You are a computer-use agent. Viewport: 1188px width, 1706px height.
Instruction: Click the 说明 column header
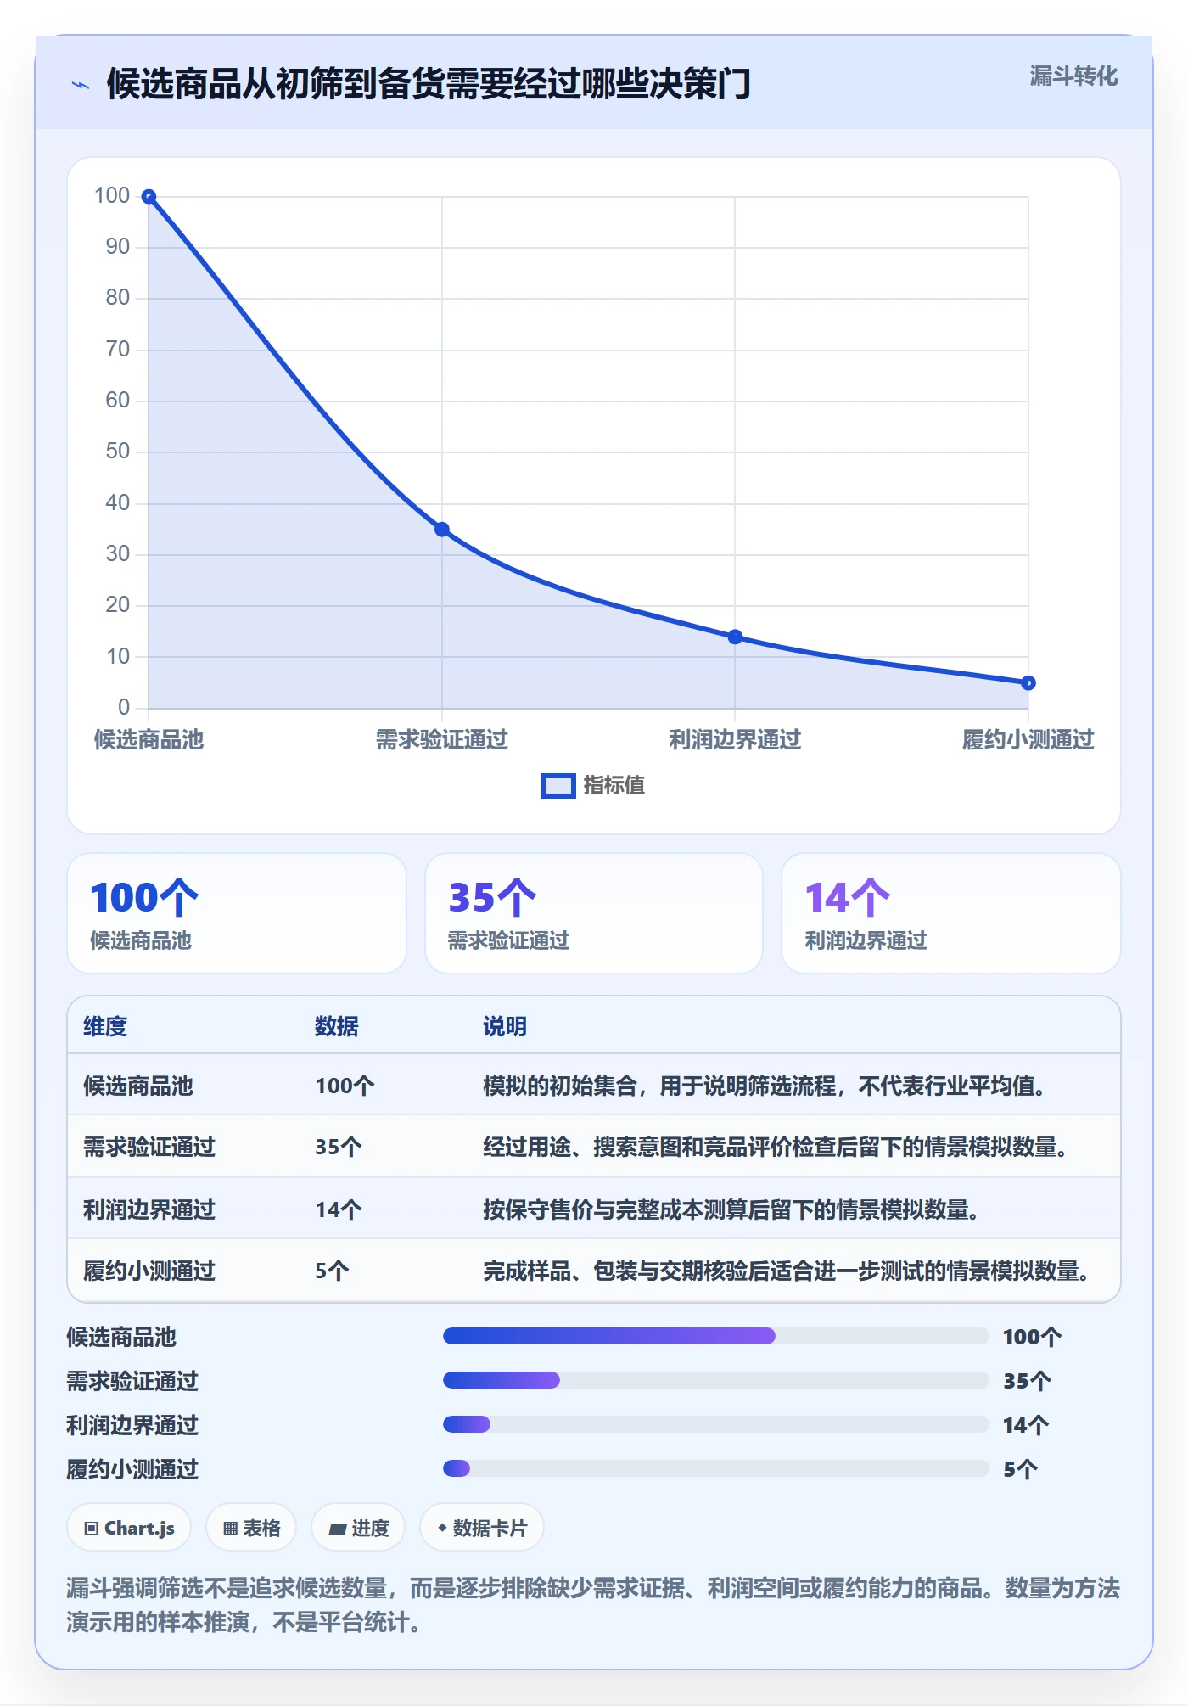[x=505, y=1026]
